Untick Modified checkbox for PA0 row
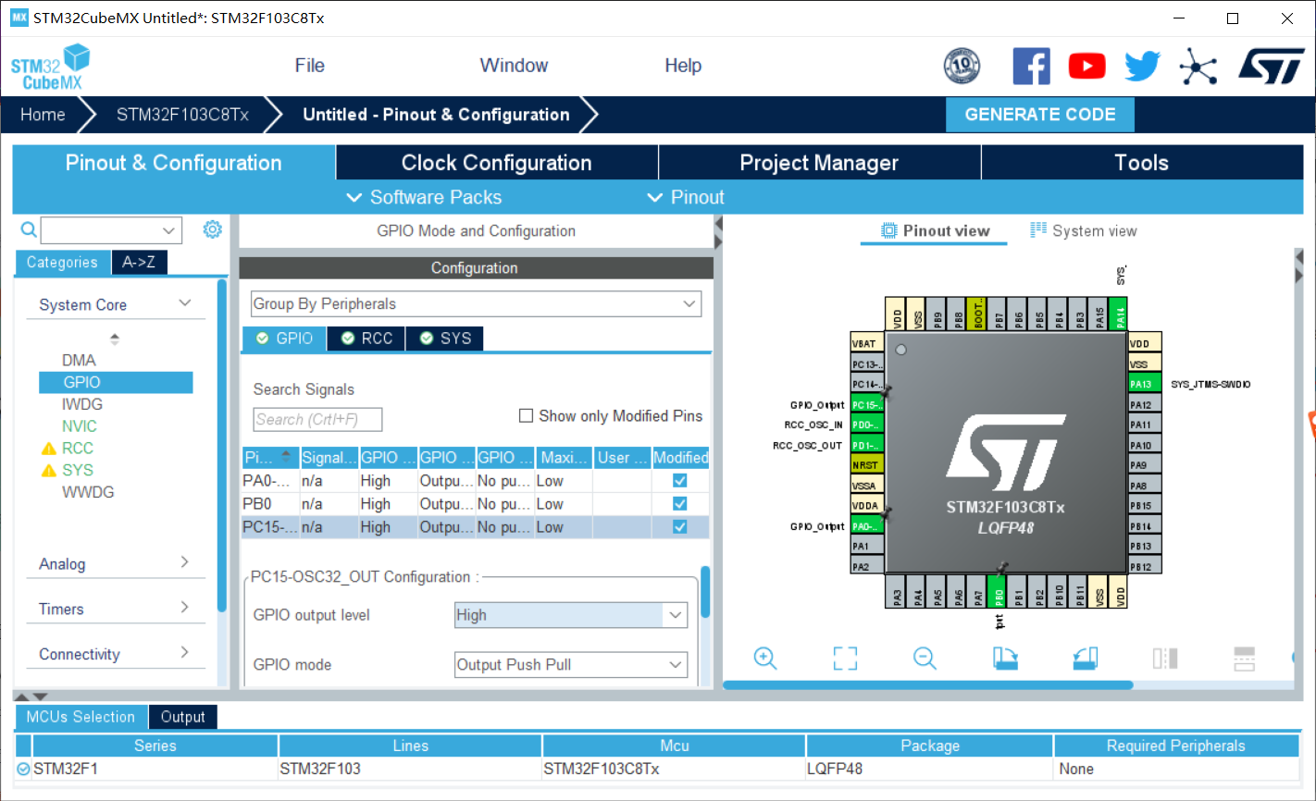 pos(680,481)
